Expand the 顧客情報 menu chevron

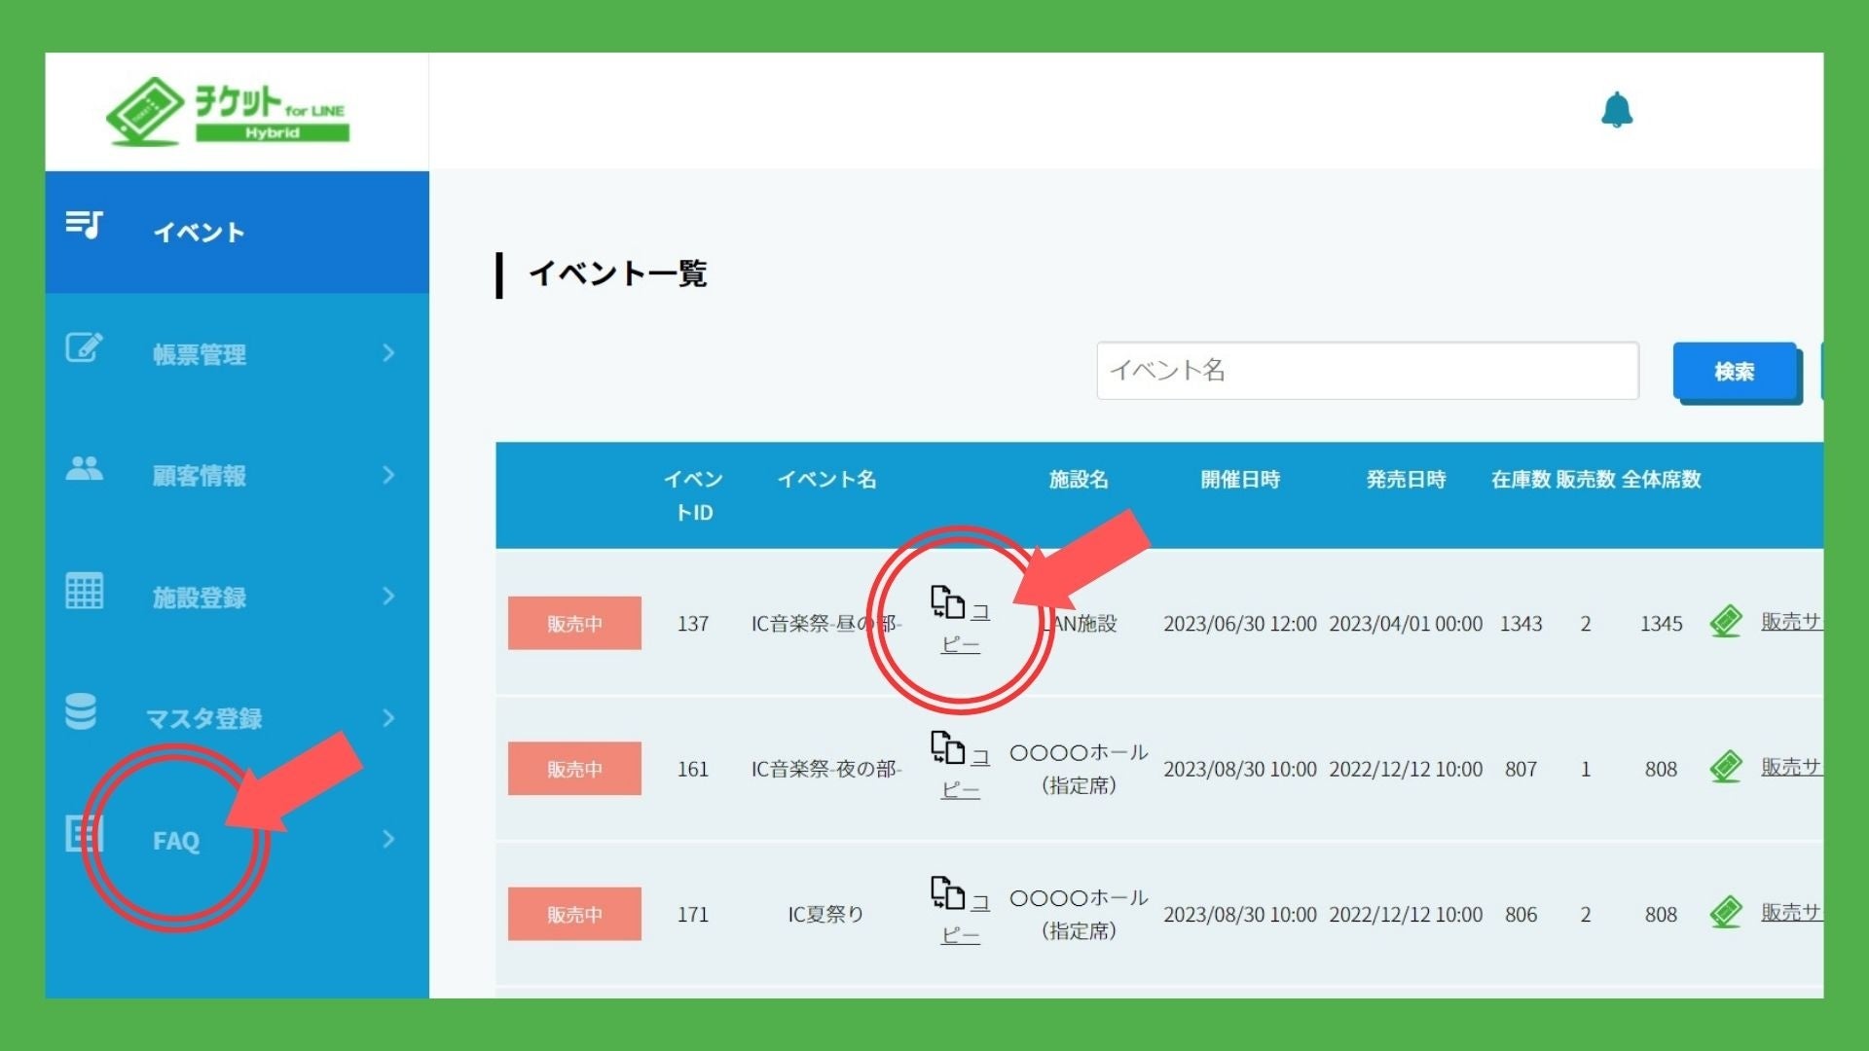(388, 475)
